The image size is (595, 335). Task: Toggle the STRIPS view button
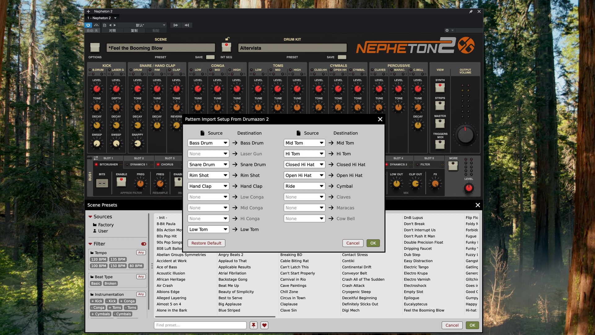pyautogui.click(x=440, y=106)
